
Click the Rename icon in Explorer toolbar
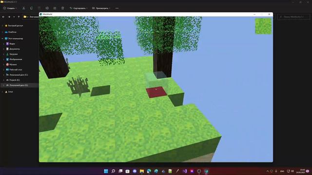[47, 8]
